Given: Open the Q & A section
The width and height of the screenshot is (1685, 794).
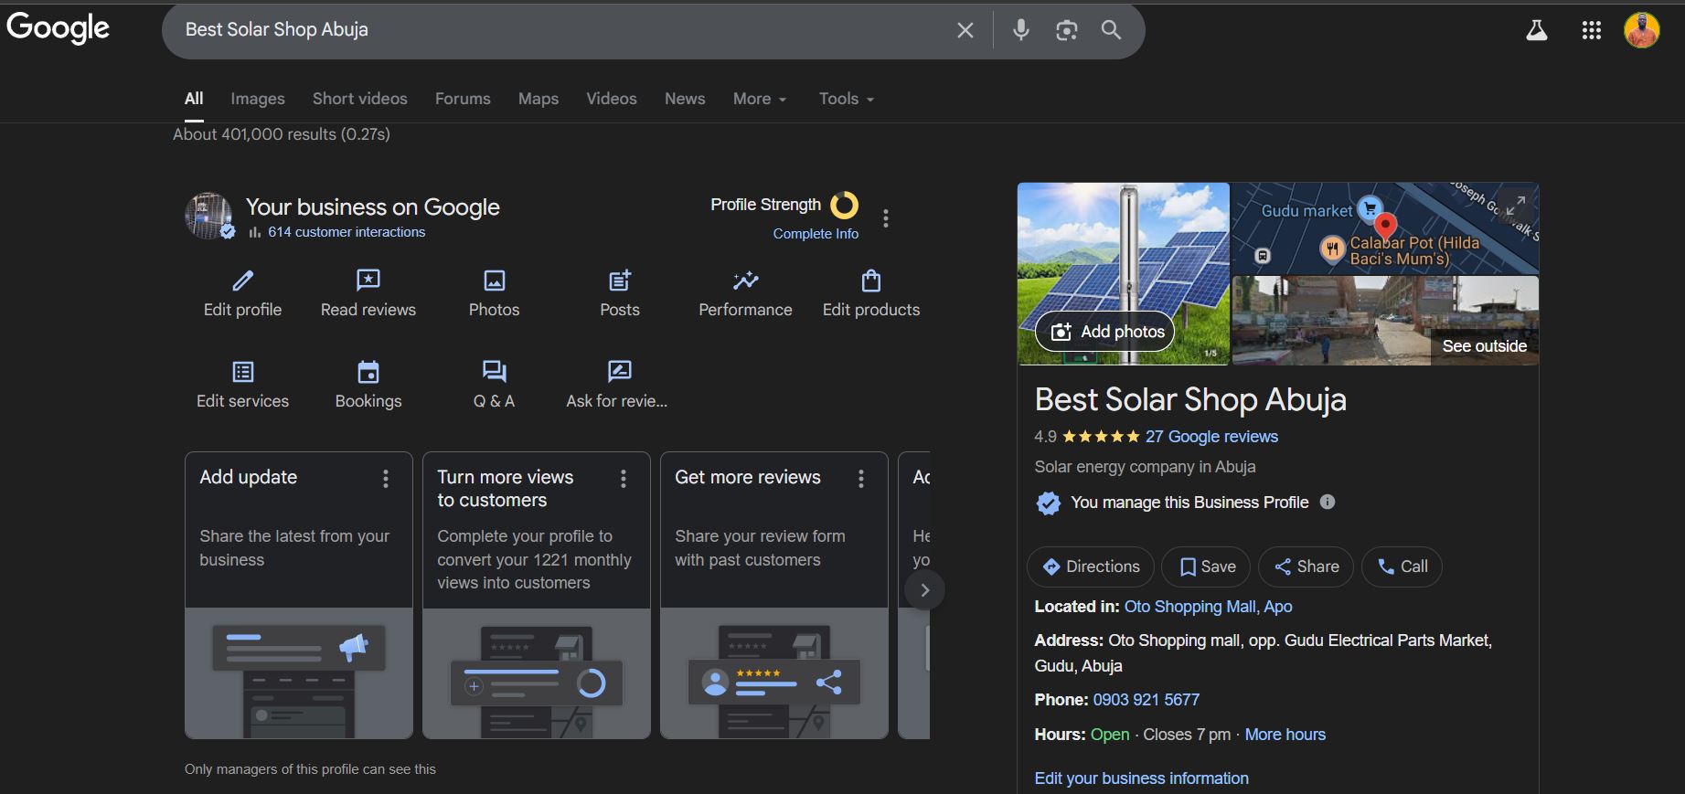Looking at the screenshot, I should click(494, 386).
